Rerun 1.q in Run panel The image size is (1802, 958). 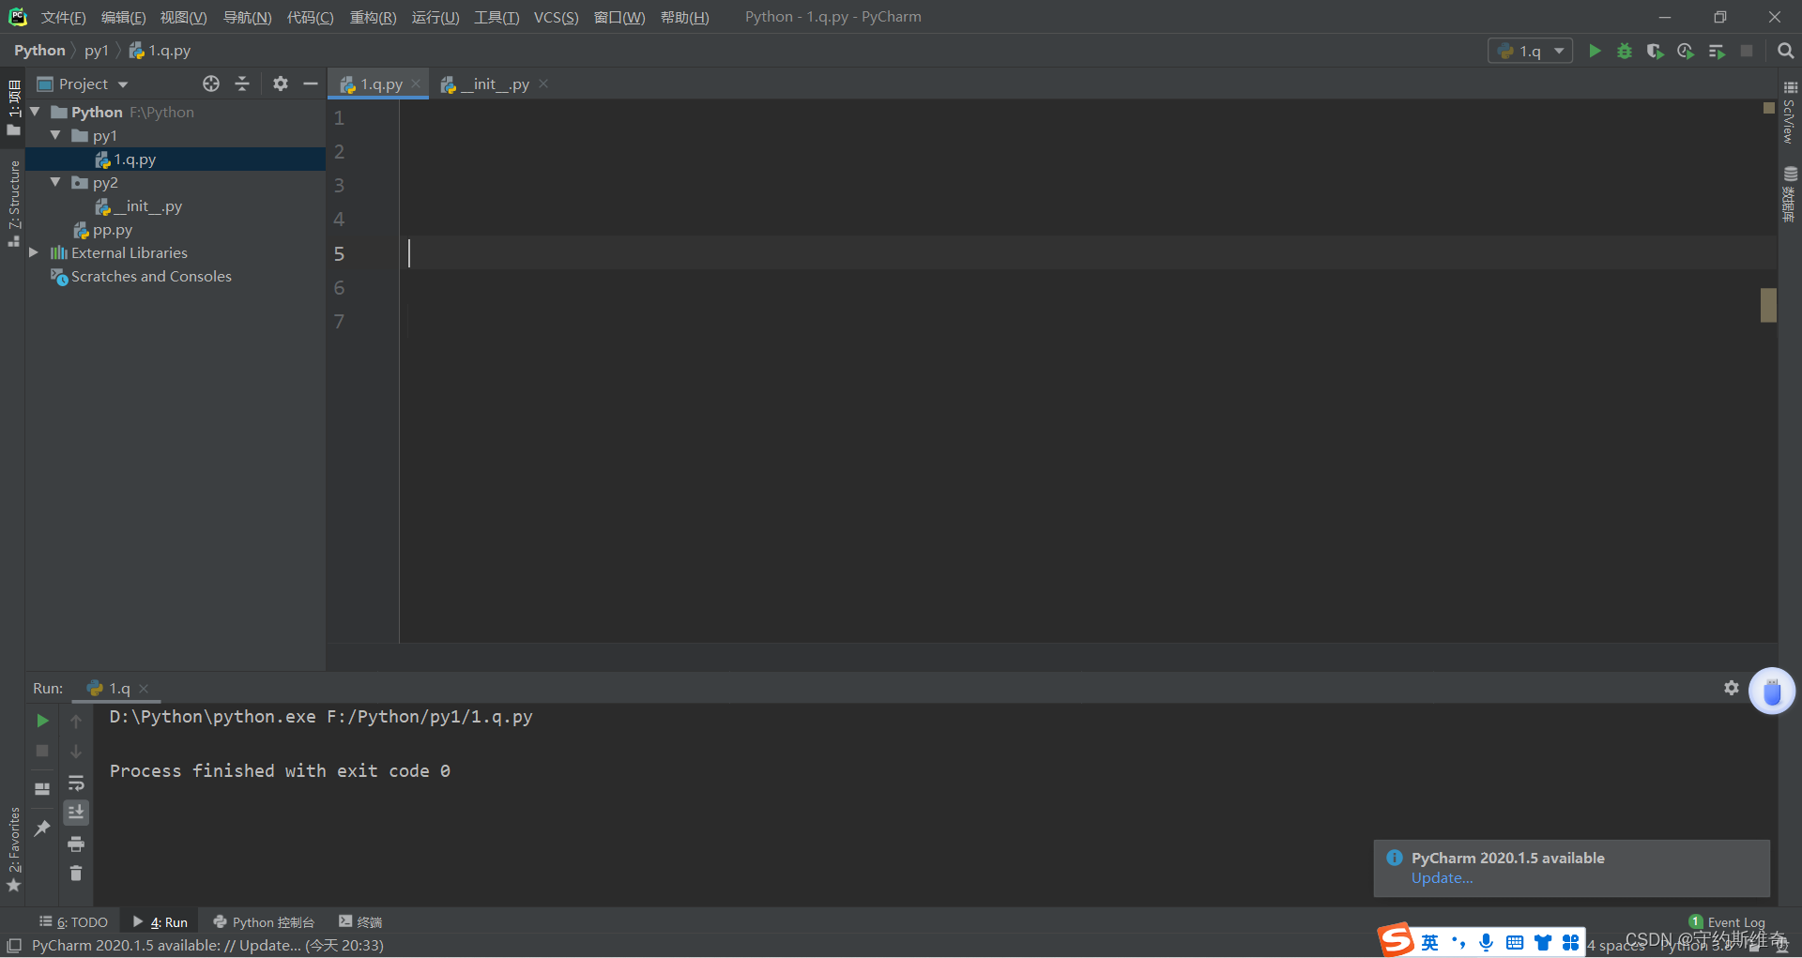[x=42, y=721]
